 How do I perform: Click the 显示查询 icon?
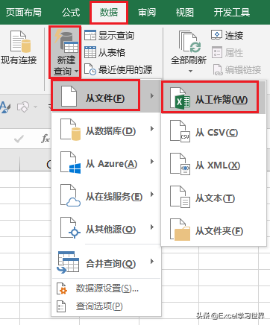pos(90,35)
